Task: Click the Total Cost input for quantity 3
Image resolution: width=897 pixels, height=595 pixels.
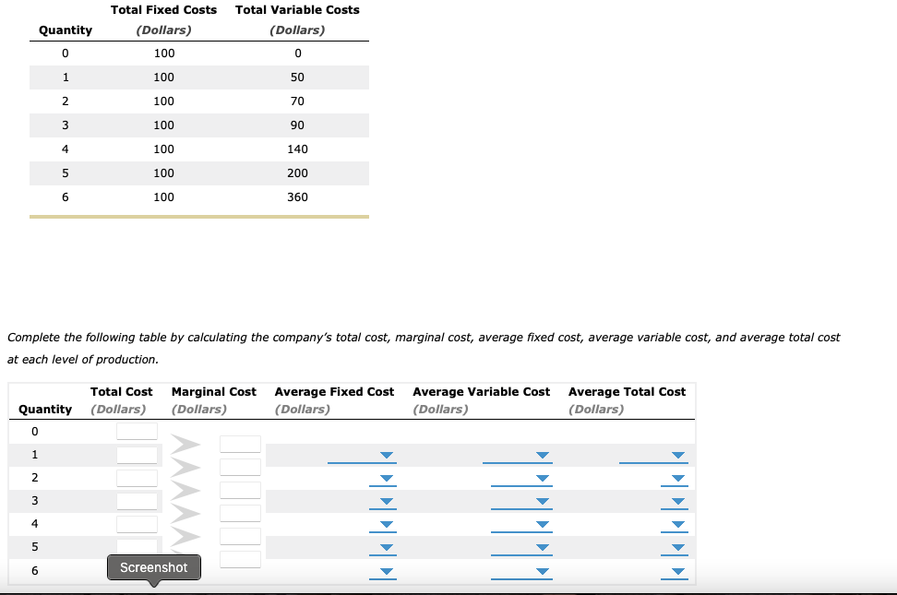Action: [x=138, y=500]
